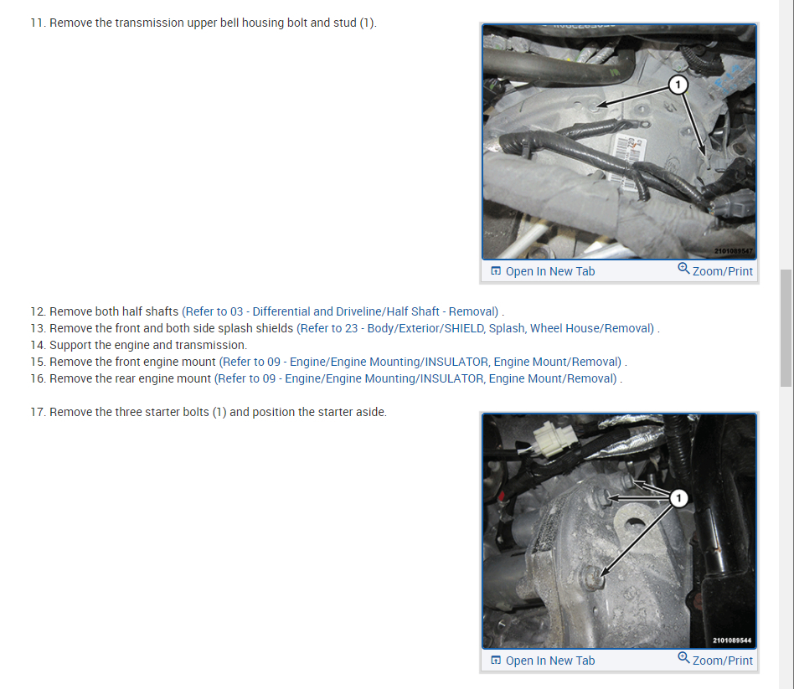This screenshot has width=794, height=689.
Task: Click step 17 starter bolts instruction text
Action: (x=208, y=412)
